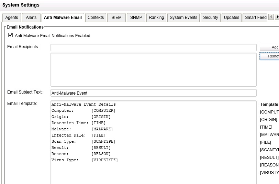
Task: Click the empty email recipients list box
Action: (153, 69)
